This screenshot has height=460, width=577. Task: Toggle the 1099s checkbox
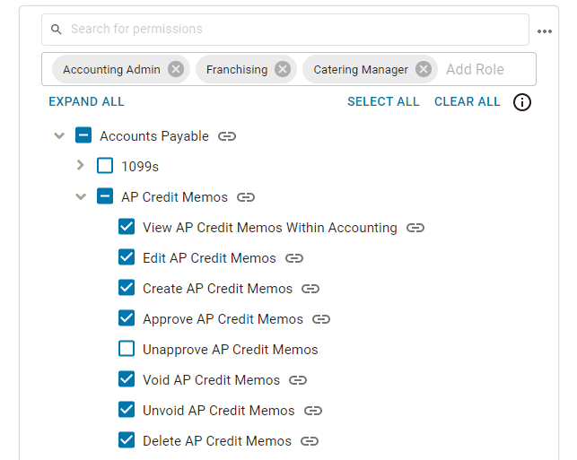[105, 166]
